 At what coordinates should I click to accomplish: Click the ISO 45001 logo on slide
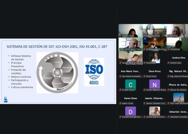(x=94, y=72)
